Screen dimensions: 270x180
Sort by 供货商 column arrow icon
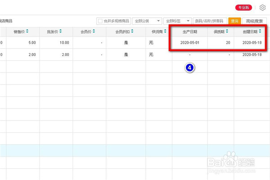tap(165, 31)
